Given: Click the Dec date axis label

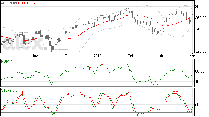Looking at the screenshot, I should pyautogui.click(x=68, y=56).
